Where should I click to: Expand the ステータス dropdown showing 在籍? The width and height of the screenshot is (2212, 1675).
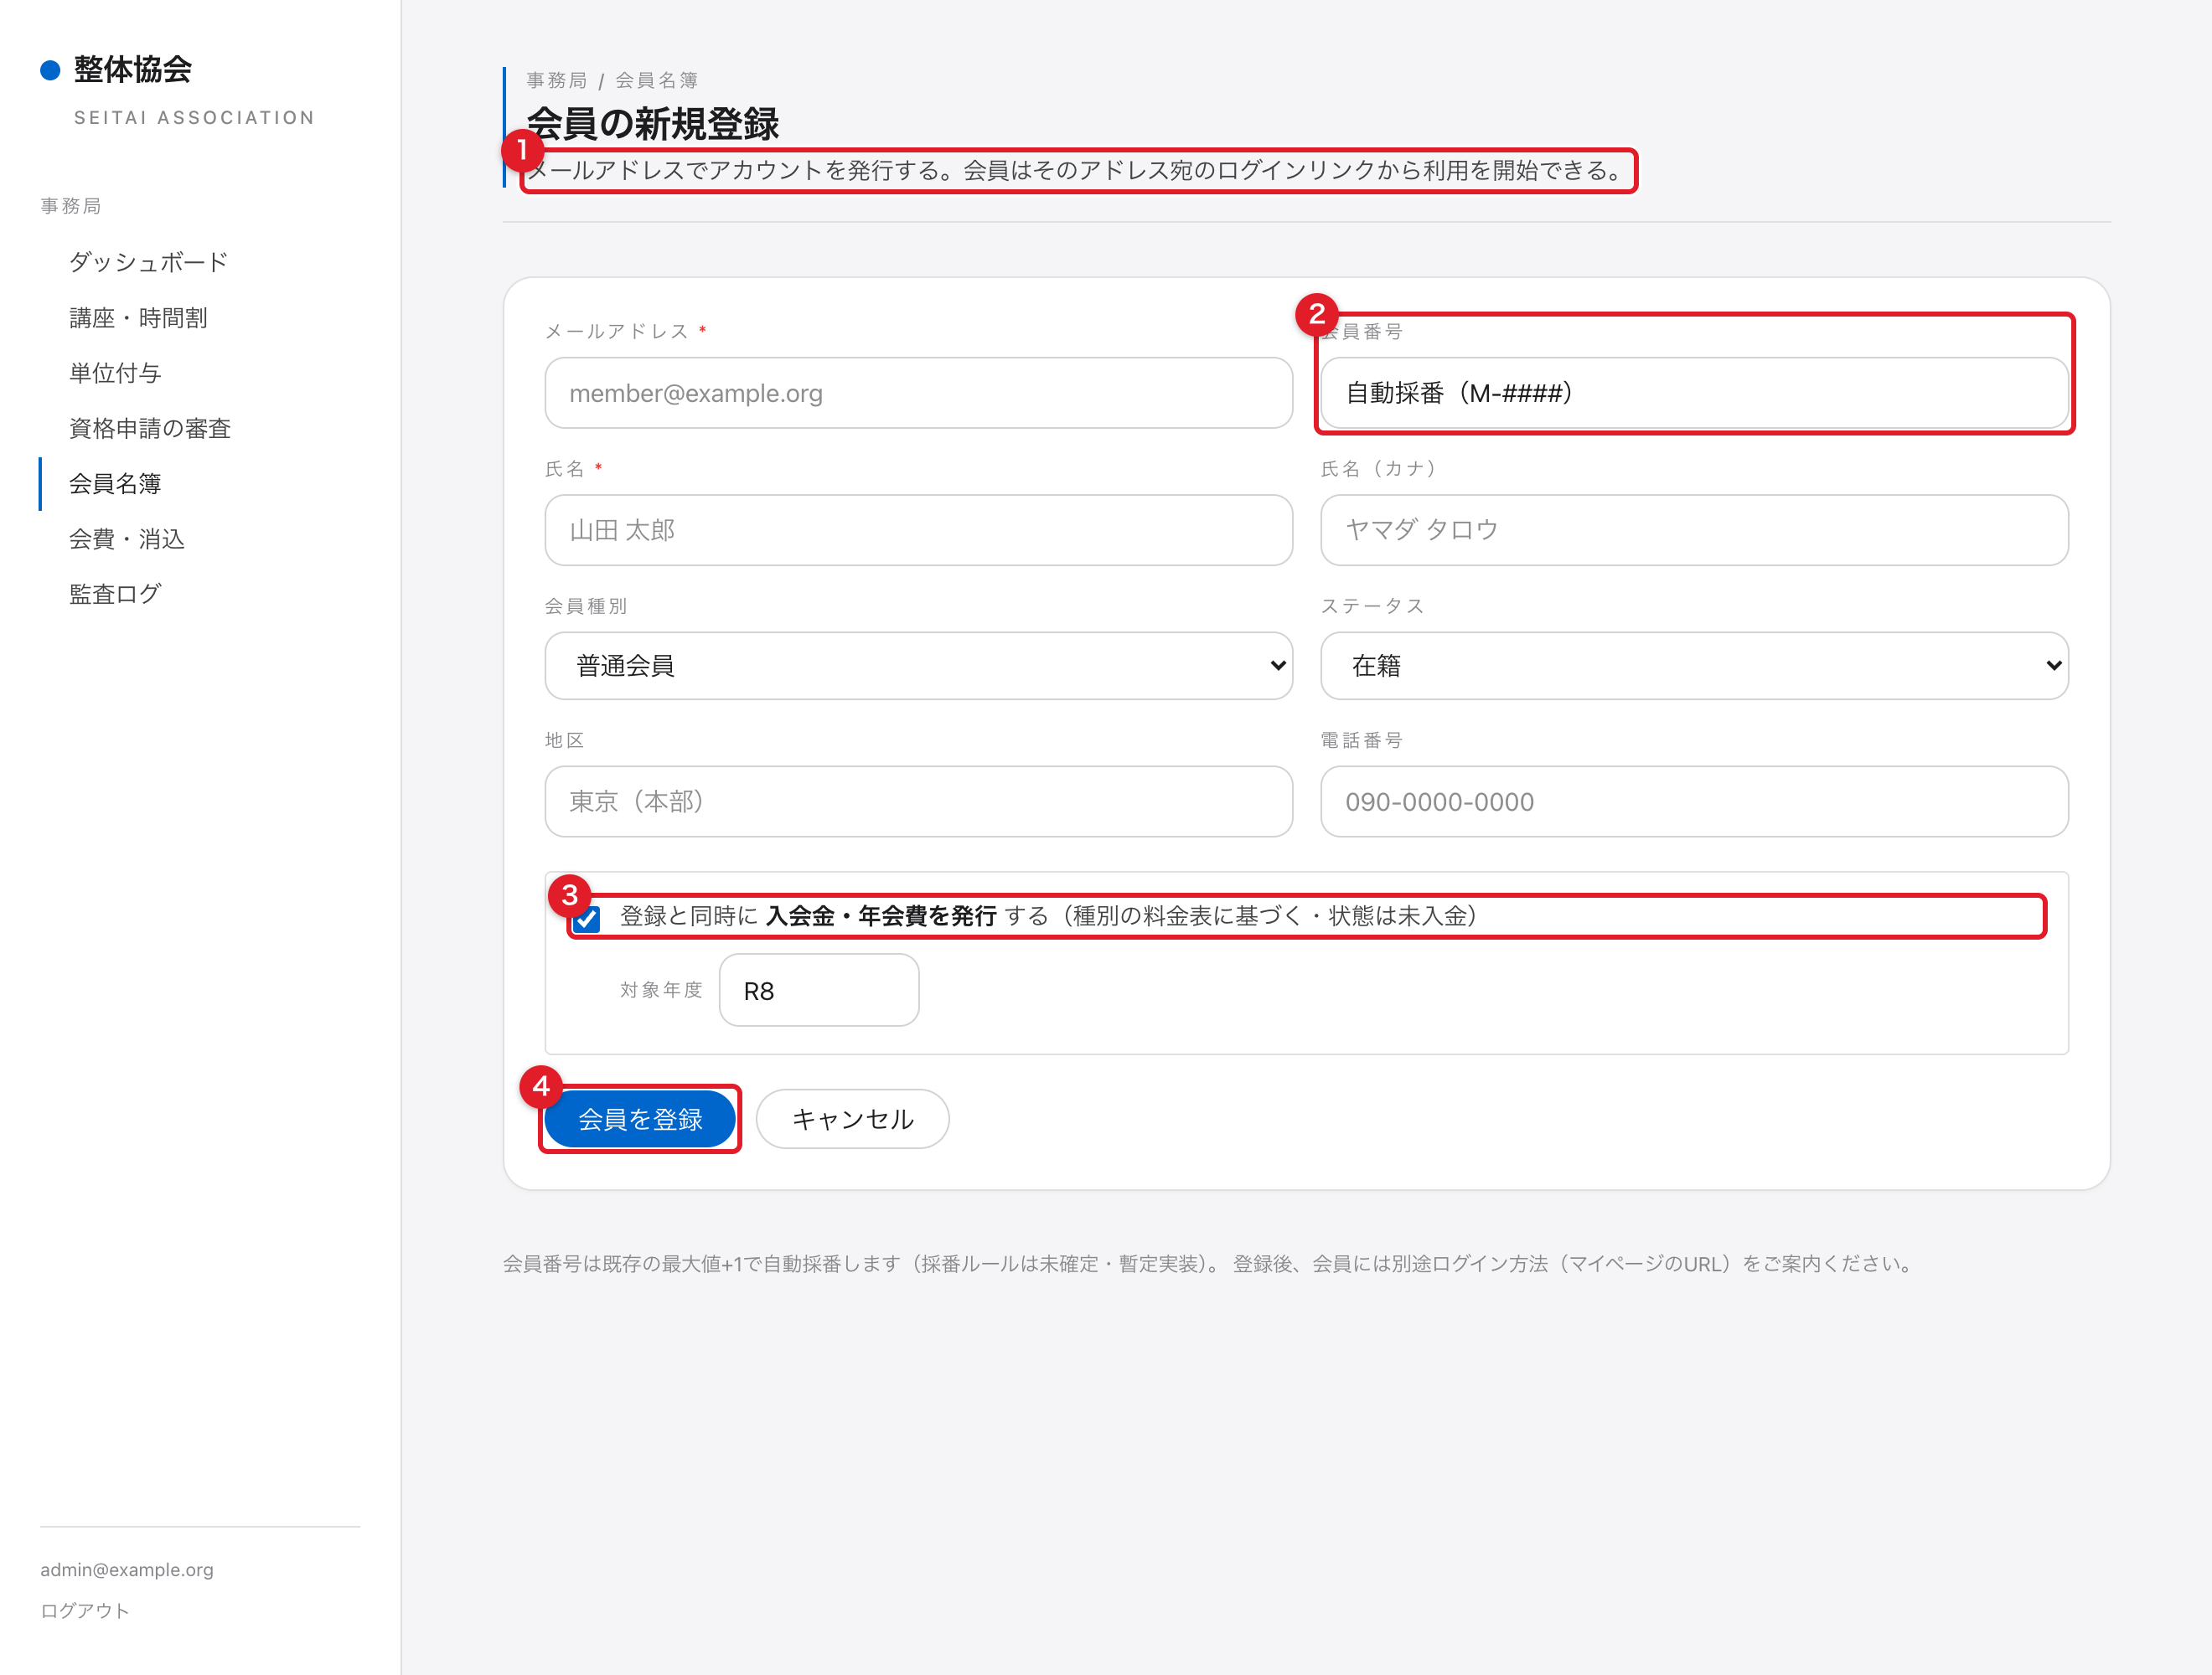pyautogui.click(x=1694, y=666)
